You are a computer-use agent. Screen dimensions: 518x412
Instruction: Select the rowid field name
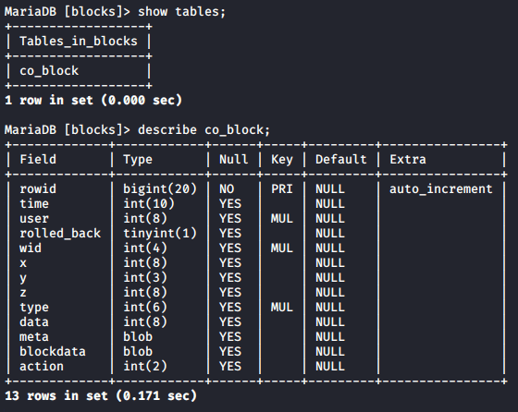point(38,189)
